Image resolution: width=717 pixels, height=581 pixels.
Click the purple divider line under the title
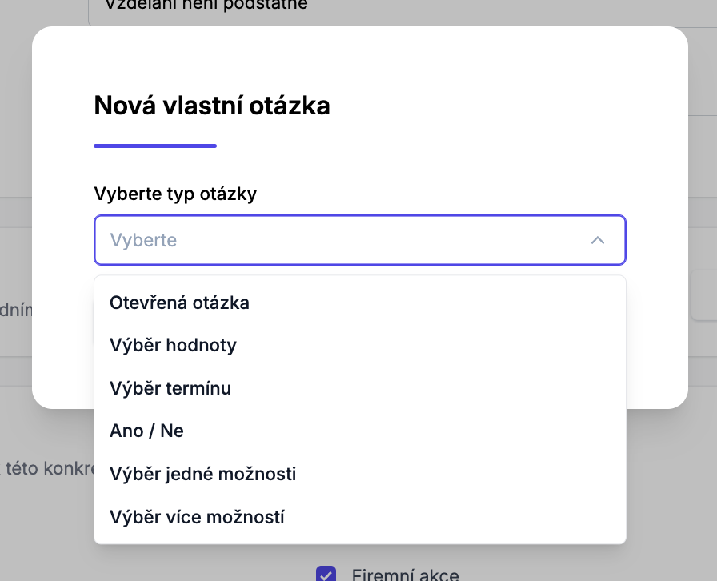pos(154,145)
